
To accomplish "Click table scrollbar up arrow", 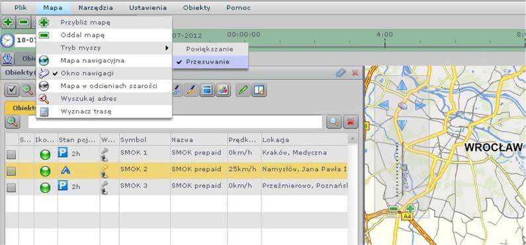I will click(352, 139).
